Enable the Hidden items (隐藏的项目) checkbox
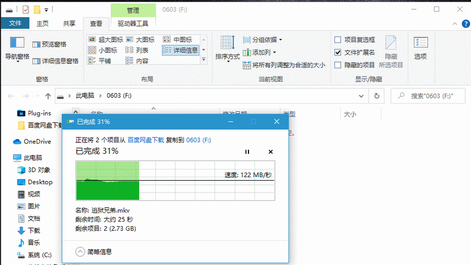 (x=337, y=65)
